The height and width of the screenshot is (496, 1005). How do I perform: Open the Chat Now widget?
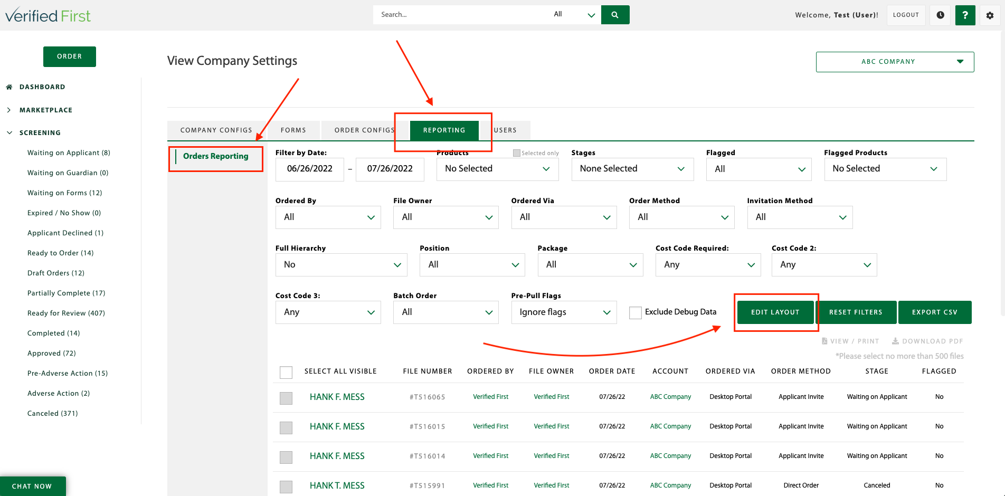pos(33,486)
